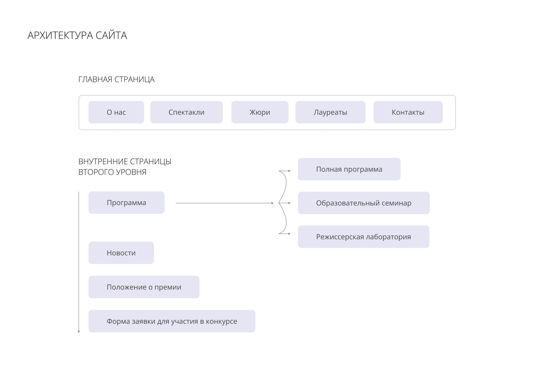This screenshot has height=368, width=551.
Task: Click the "ВНУТРЕННИЕ СТРАНИЦЫ ВТОРОГО УРОВНЯ" heading
Action: pyautogui.click(x=125, y=167)
